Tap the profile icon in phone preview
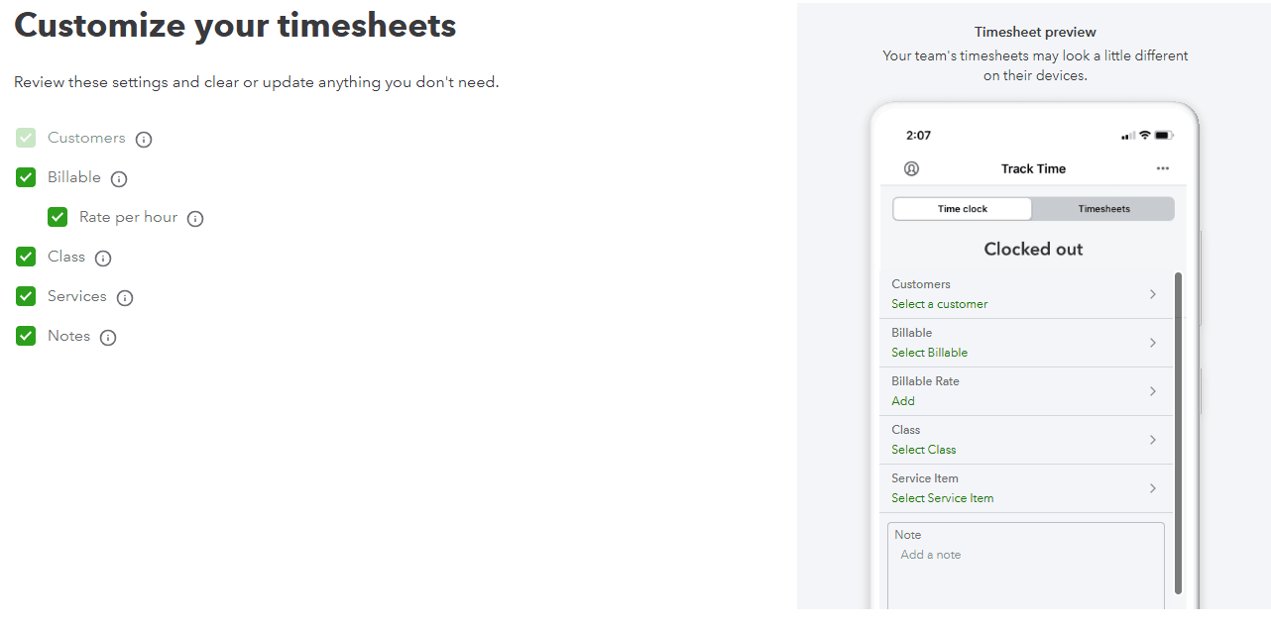 point(912,168)
